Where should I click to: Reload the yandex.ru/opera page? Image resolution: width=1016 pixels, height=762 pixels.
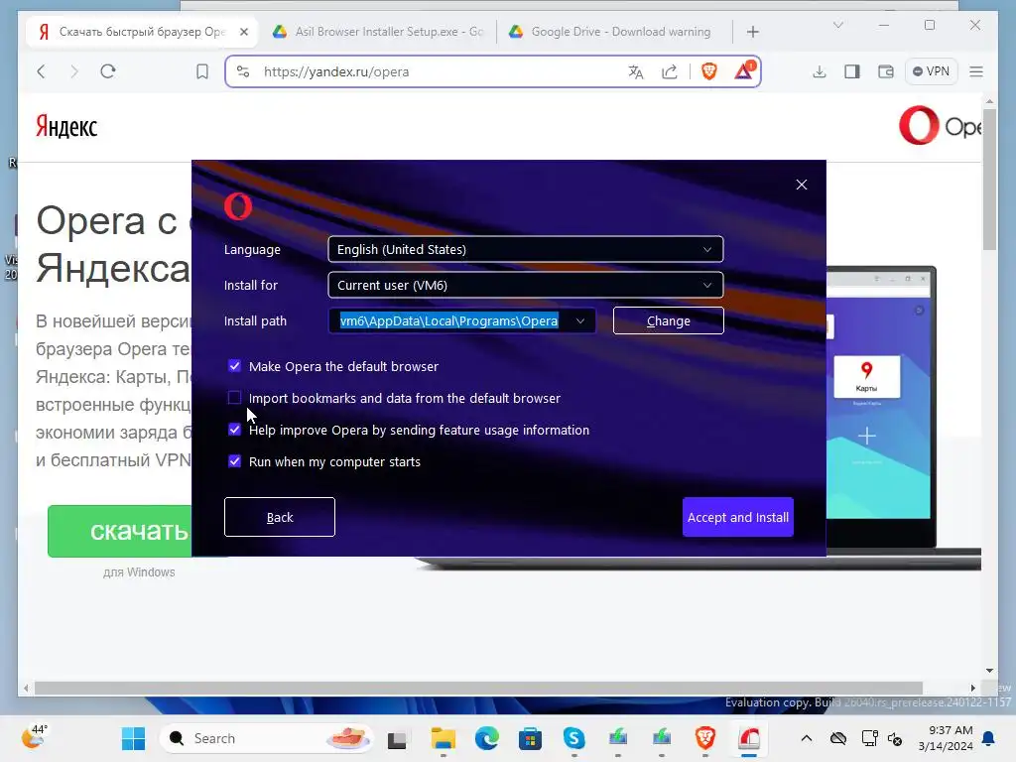[108, 71]
